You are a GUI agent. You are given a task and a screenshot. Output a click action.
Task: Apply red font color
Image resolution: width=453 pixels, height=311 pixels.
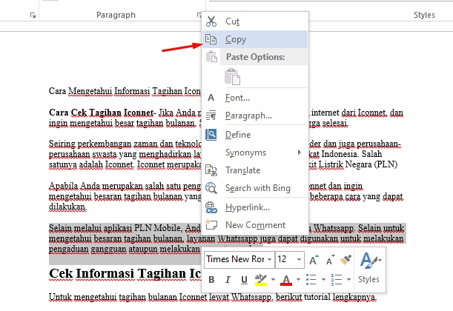(x=286, y=279)
